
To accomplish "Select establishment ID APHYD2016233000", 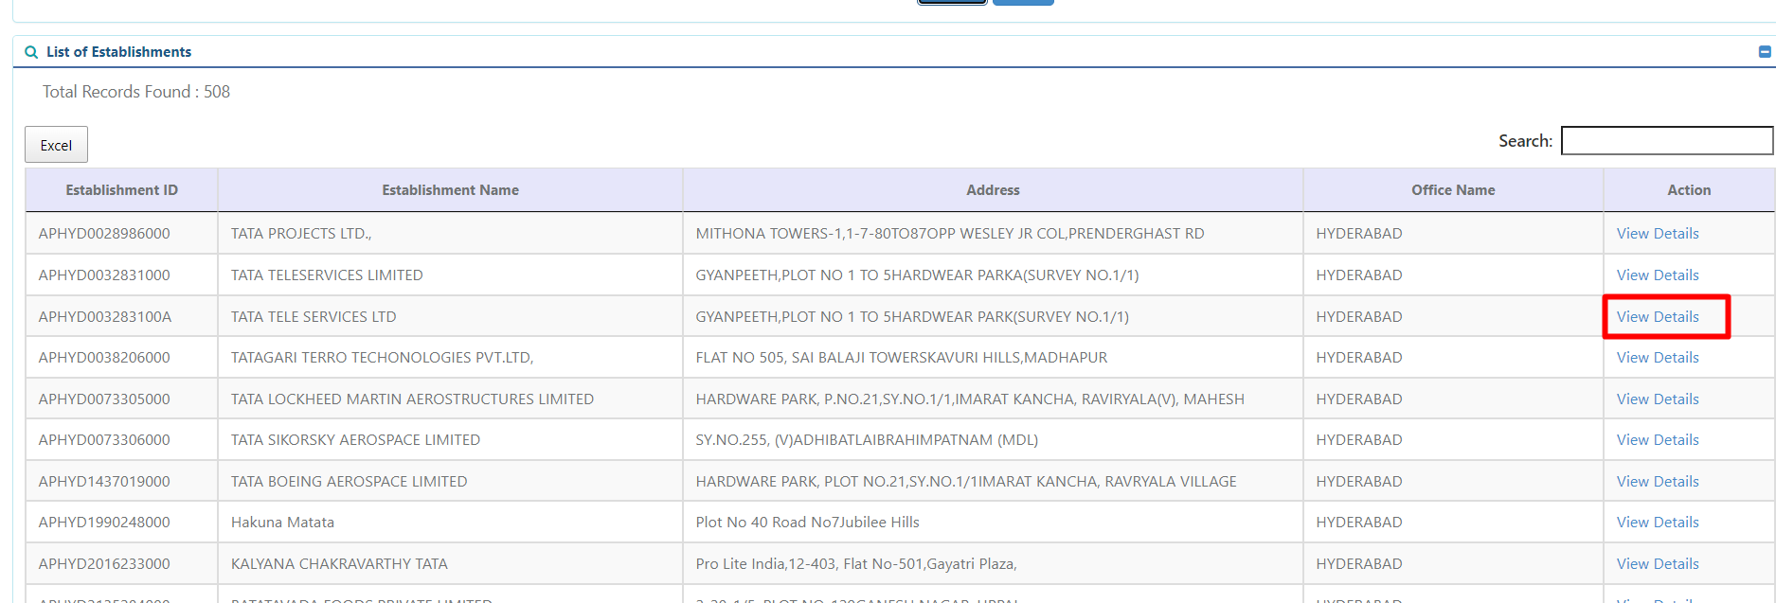I will [x=104, y=564].
